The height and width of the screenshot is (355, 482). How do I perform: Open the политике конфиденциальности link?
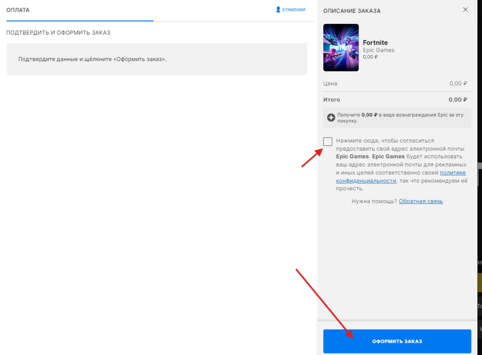pyautogui.click(x=453, y=173)
